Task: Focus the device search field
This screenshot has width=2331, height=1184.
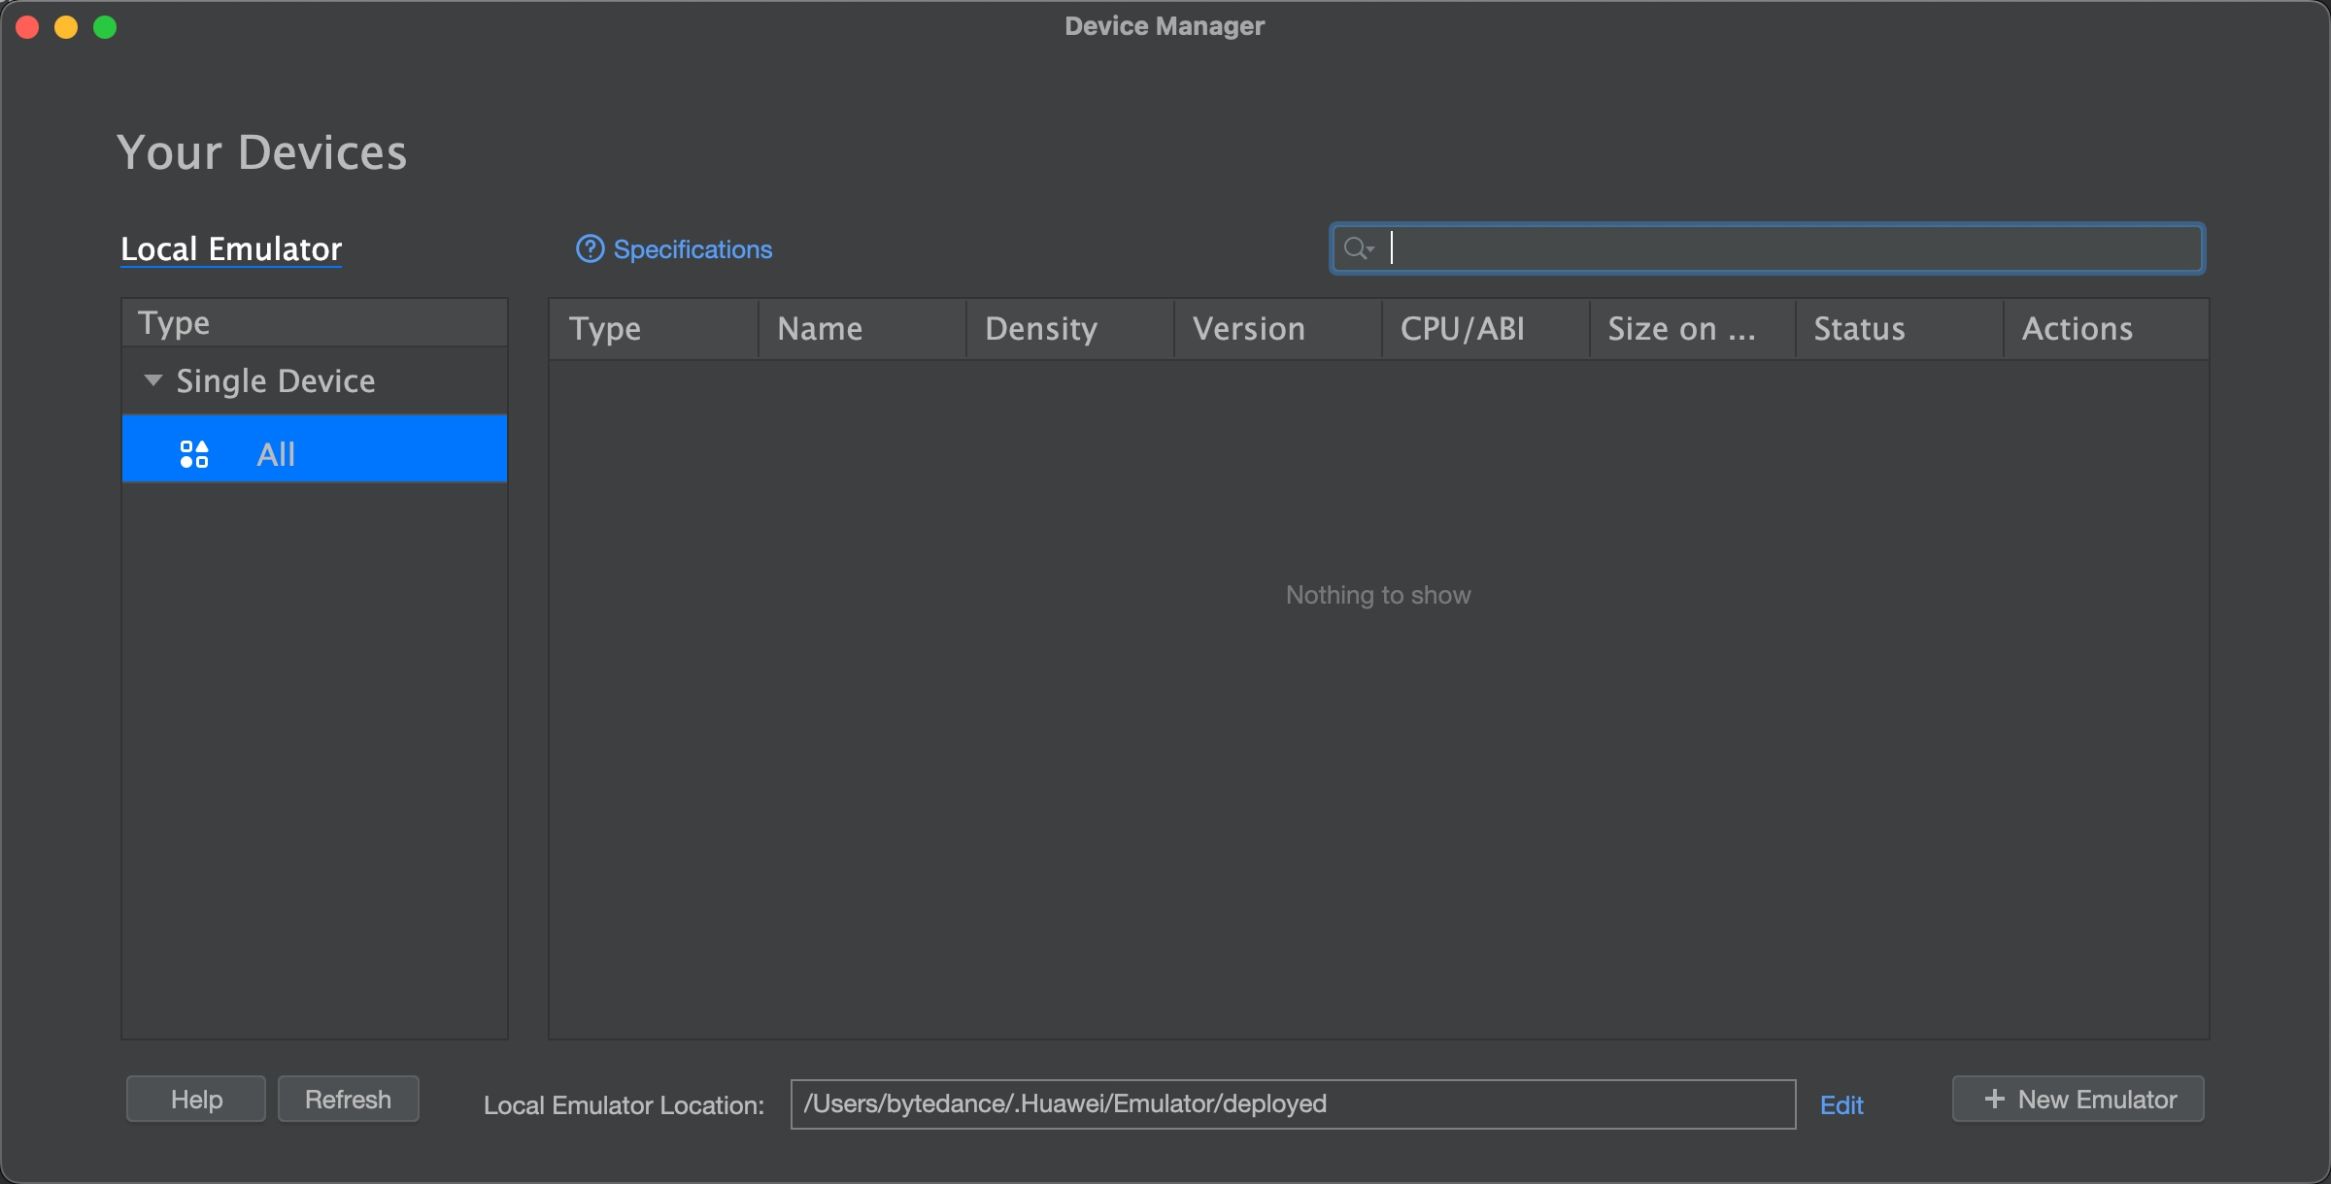Action: coord(1767,249)
